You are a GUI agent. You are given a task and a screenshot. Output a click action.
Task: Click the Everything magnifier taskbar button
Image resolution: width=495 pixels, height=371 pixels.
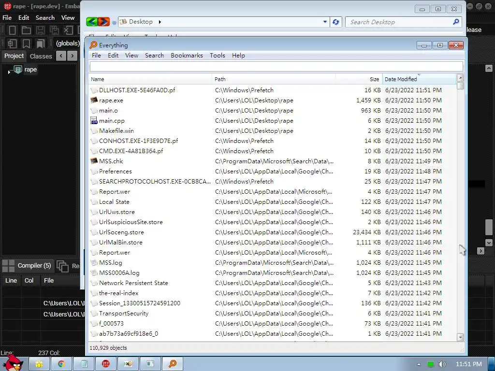(173, 364)
